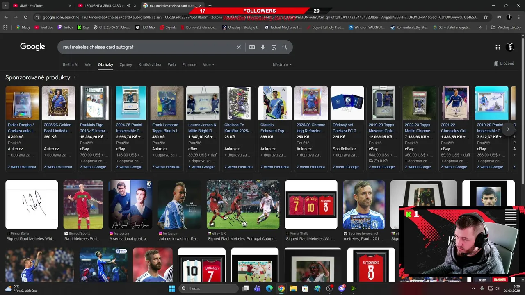
Task: Open the Skylink bookmark
Action: [x=168, y=27]
